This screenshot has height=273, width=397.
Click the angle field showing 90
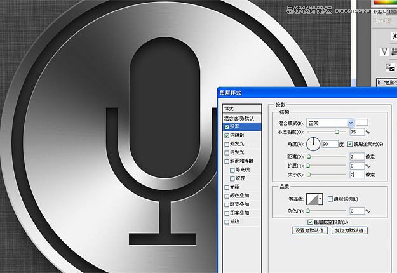[x=330, y=144]
